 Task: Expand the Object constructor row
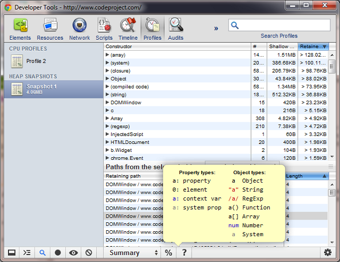107,79
